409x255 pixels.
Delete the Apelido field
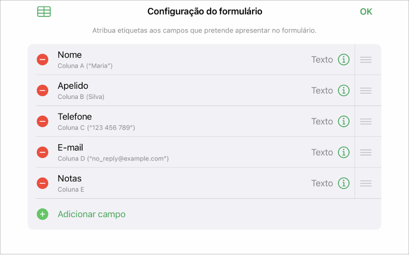click(42, 90)
